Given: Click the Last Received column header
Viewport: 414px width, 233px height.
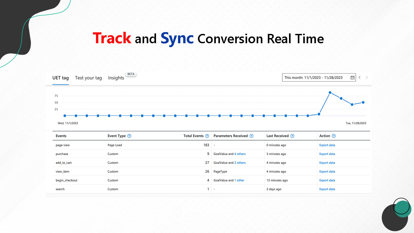Looking at the screenshot, I should [277, 136].
